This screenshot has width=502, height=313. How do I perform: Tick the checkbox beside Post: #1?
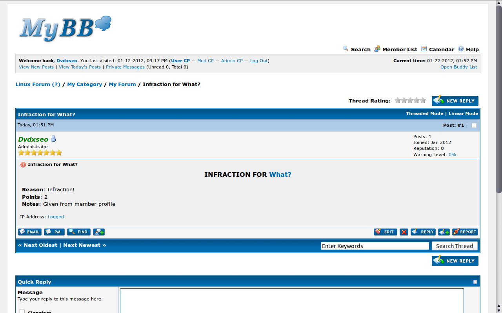(474, 125)
